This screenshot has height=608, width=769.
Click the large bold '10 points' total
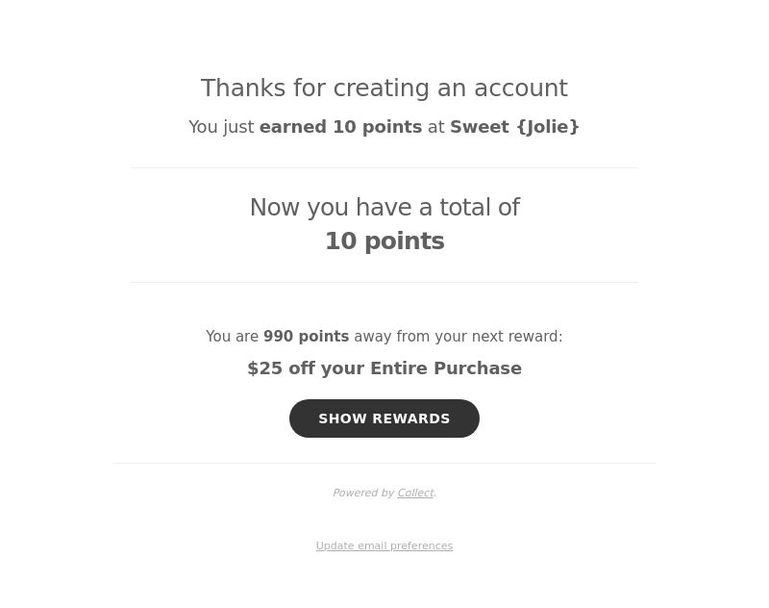384,241
